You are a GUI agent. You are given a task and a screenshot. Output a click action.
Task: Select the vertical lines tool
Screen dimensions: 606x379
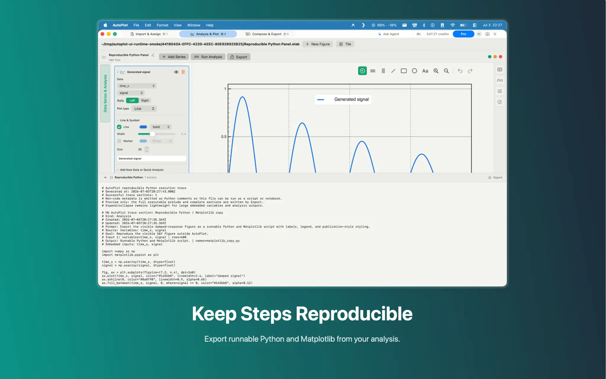(383, 71)
